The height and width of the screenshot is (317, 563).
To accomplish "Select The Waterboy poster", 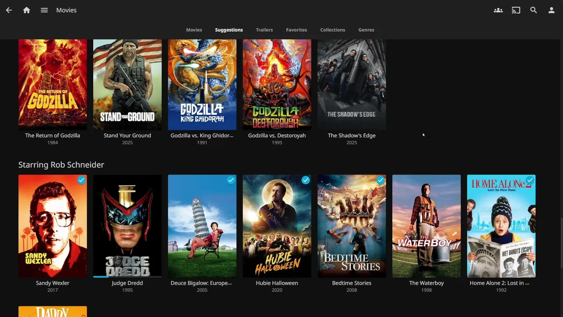I will click(426, 226).
